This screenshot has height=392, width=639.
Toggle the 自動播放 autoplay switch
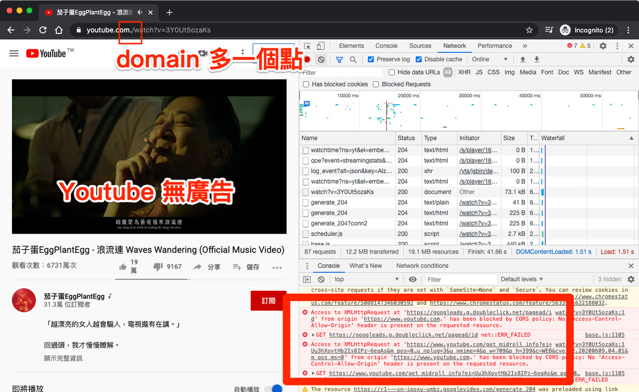tap(273, 389)
